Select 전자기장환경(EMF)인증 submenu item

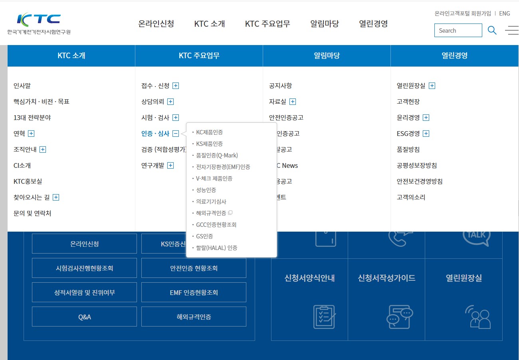tap(223, 167)
